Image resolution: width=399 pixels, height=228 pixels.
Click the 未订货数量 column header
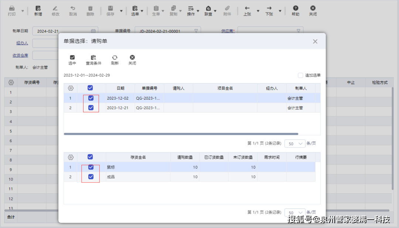coord(243,157)
